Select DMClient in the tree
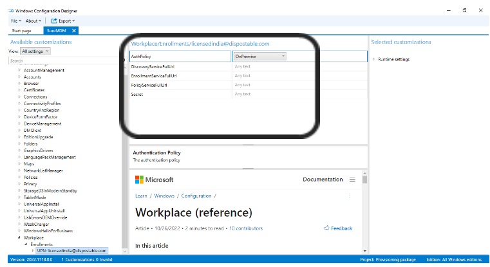The height and width of the screenshot is (267, 490). pyautogui.click(x=32, y=130)
